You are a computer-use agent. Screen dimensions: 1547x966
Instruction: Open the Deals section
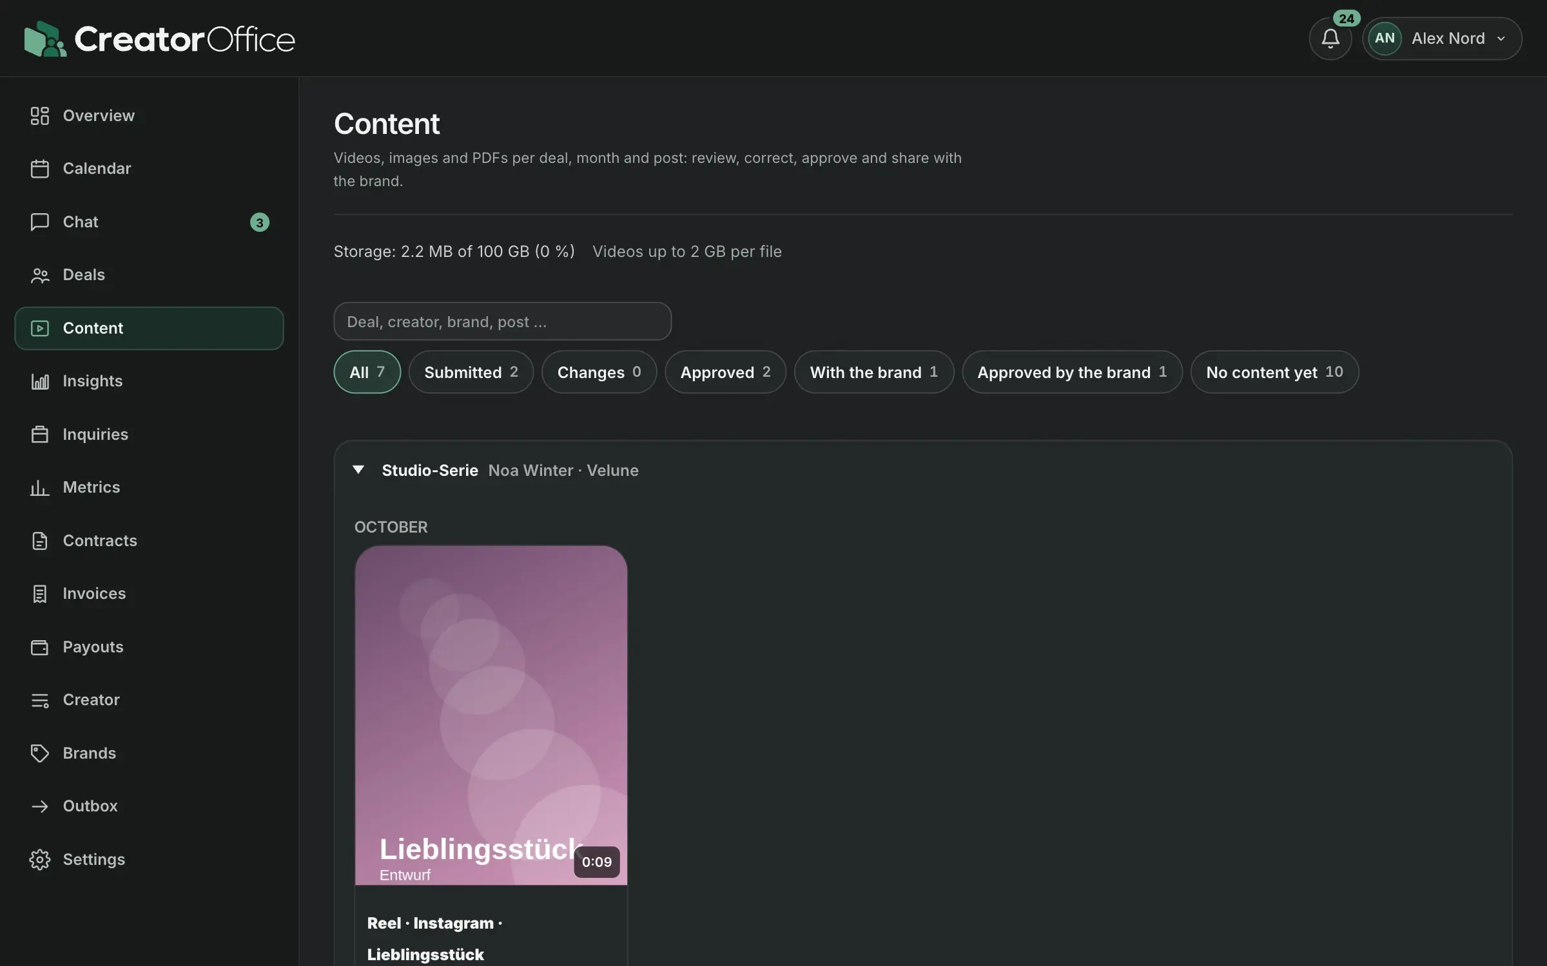coord(149,275)
